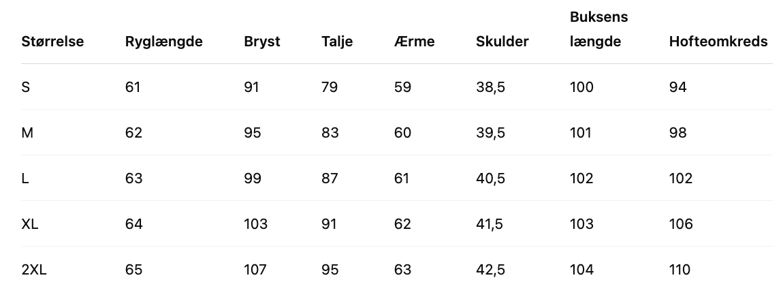Image resolution: width=783 pixels, height=297 pixels.
Task: Click Ryglængde value 65 for size 2XL
Action: coord(133,270)
